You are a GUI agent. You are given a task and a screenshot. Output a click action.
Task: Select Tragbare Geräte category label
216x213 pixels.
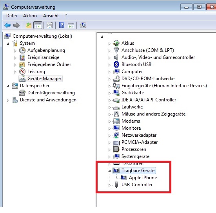[x=138, y=171]
